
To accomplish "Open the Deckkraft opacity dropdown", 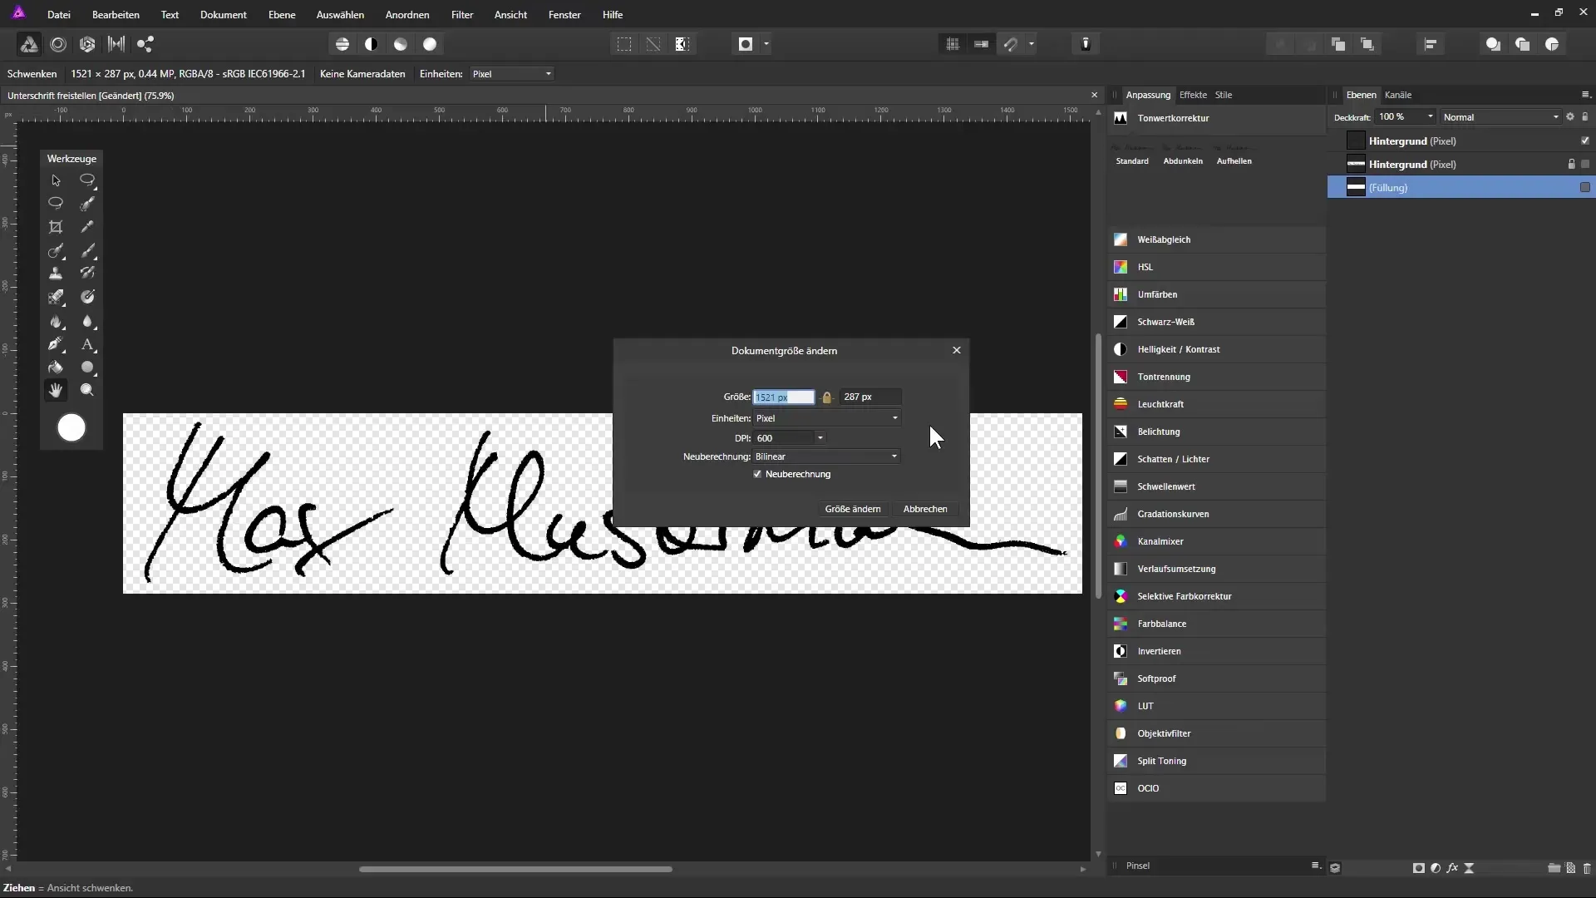I will click(x=1430, y=117).
